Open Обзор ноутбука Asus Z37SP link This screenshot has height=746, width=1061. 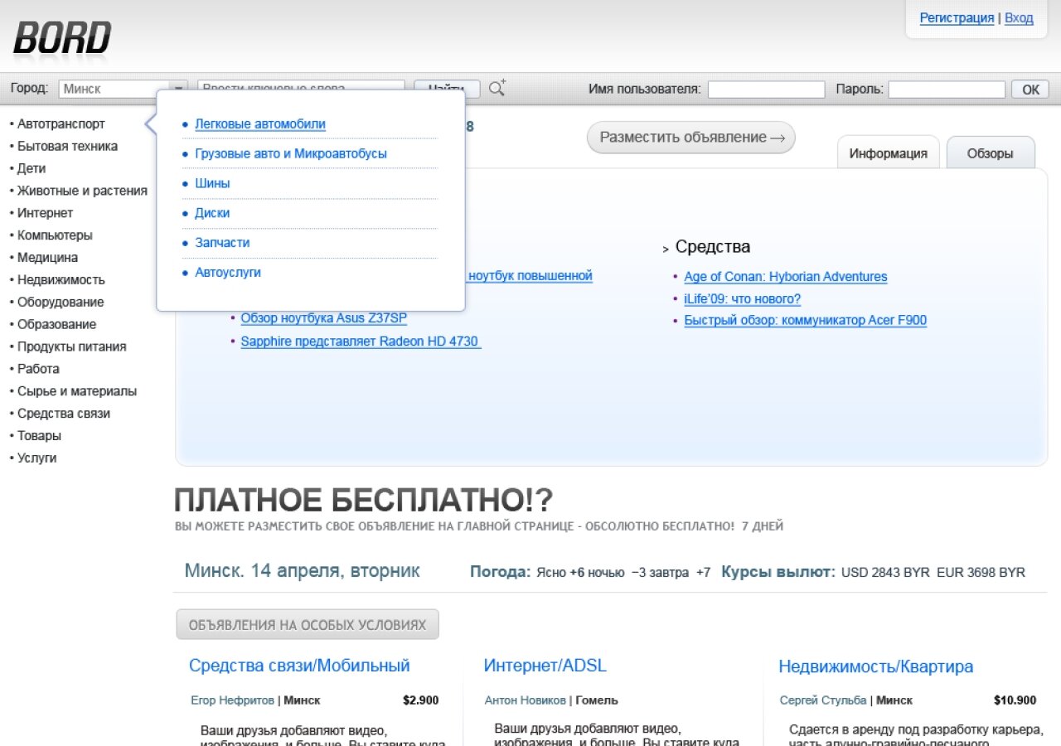coord(324,318)
